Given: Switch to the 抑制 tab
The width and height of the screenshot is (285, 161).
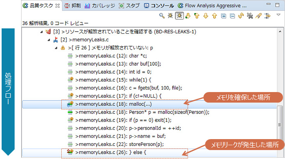Looking at the screenshot, I should click(x=72, y=6).
